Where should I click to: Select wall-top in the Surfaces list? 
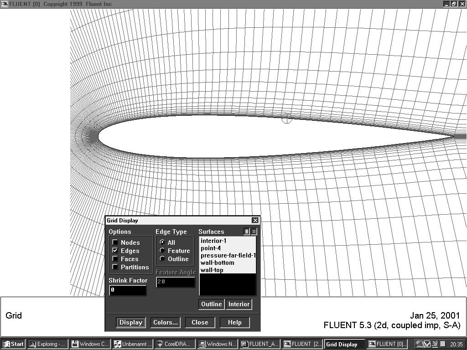click(x=228, y=270)
